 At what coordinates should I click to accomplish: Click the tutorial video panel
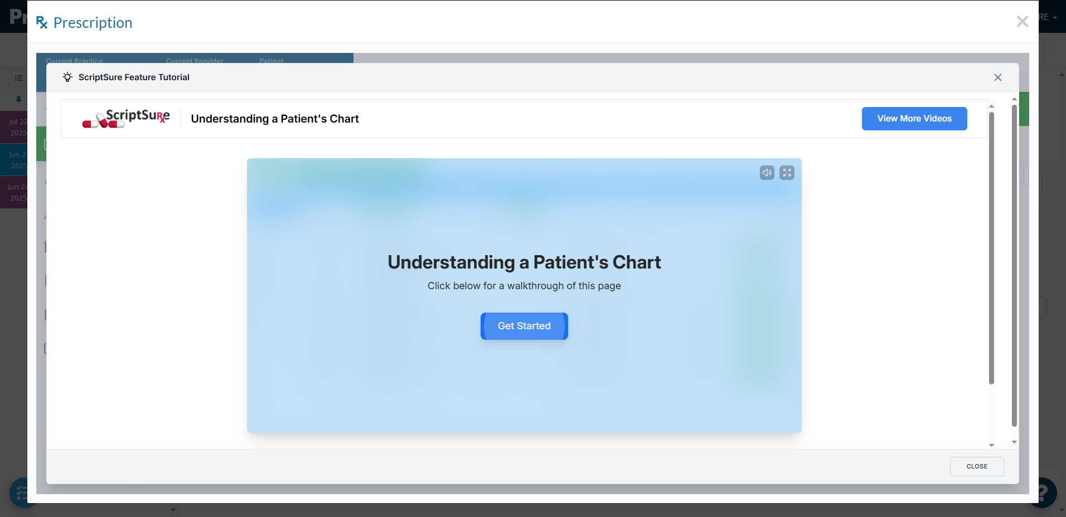click(524, 296)
